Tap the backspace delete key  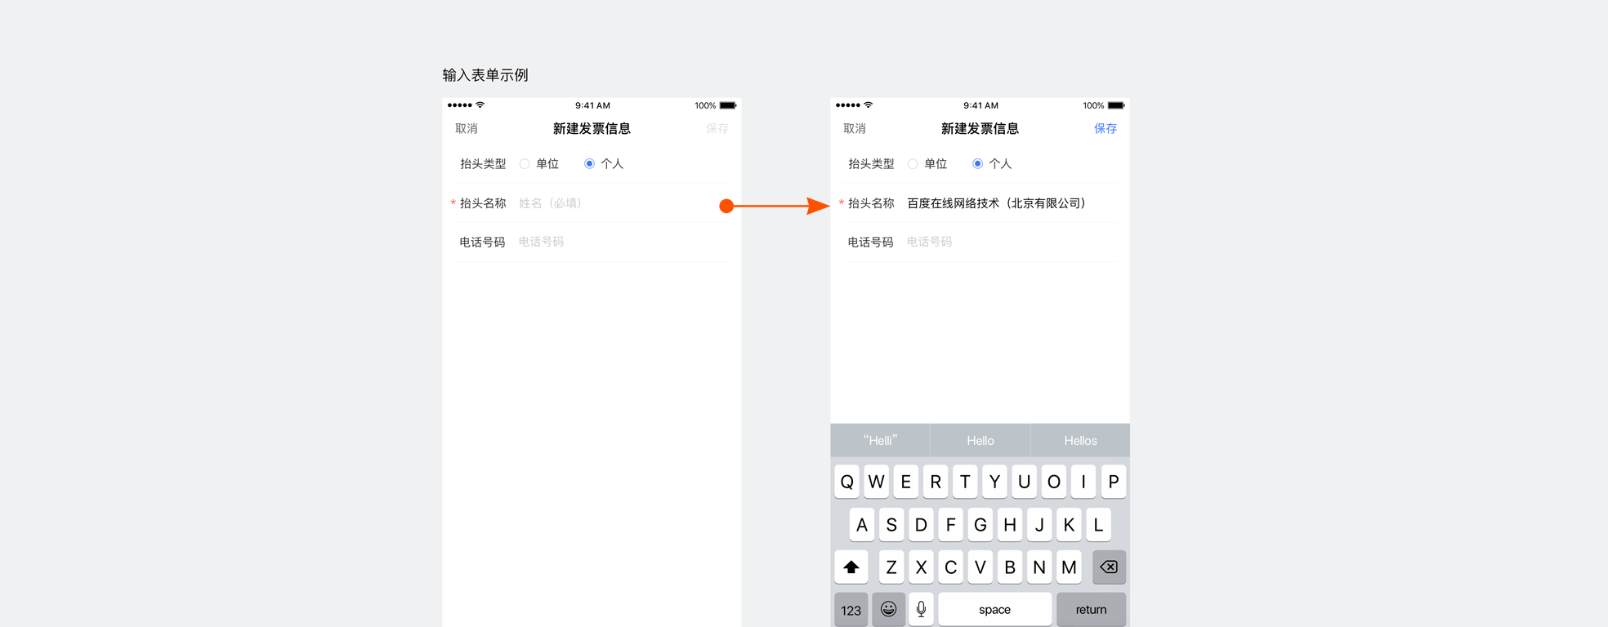1109,567
